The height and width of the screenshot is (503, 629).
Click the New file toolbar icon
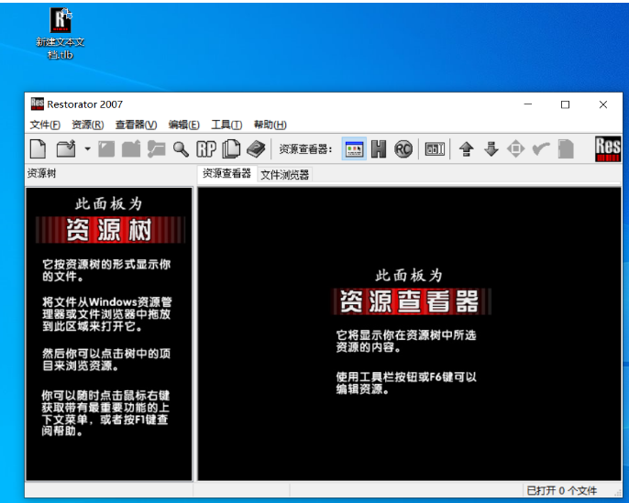pyautogui.click(x=39, y=149)
